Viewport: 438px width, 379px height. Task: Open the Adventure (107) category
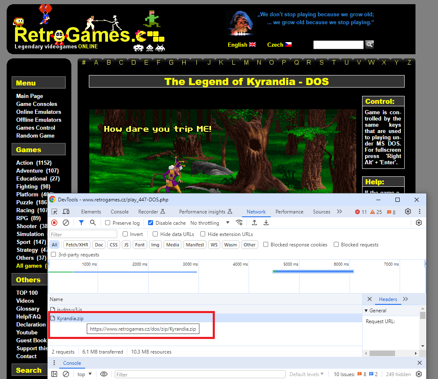pyautogui.click(x=38, y=171)
